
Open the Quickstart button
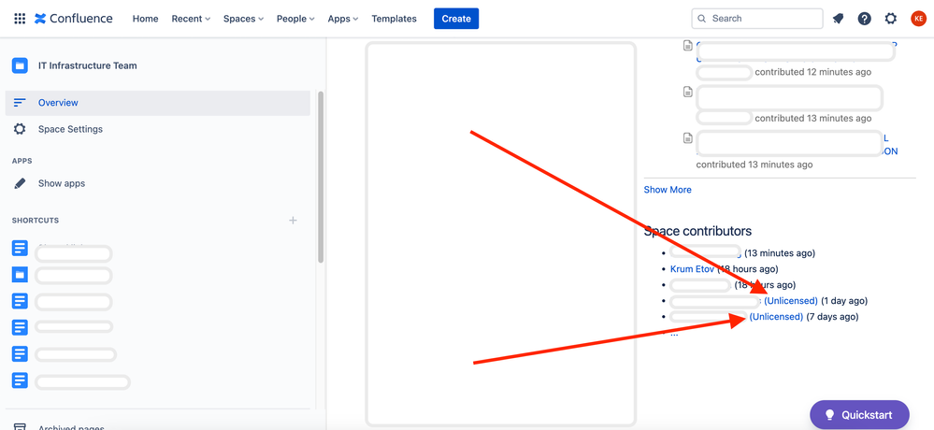(858, 415)
